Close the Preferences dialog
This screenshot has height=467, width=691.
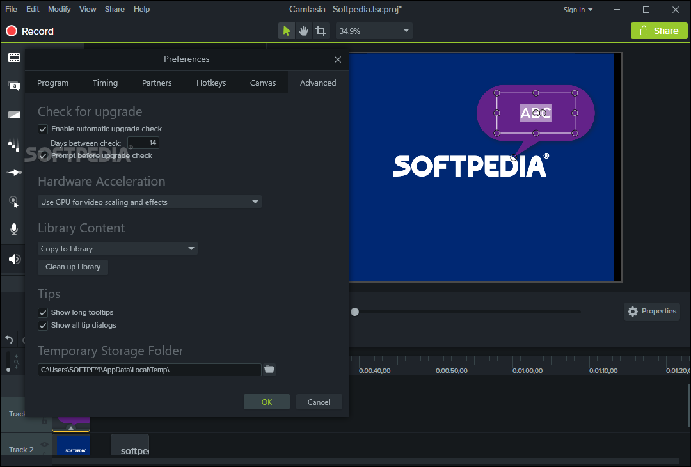(x=338, y=59)
